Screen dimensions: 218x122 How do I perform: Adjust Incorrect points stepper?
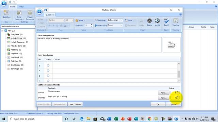point(178,98)
